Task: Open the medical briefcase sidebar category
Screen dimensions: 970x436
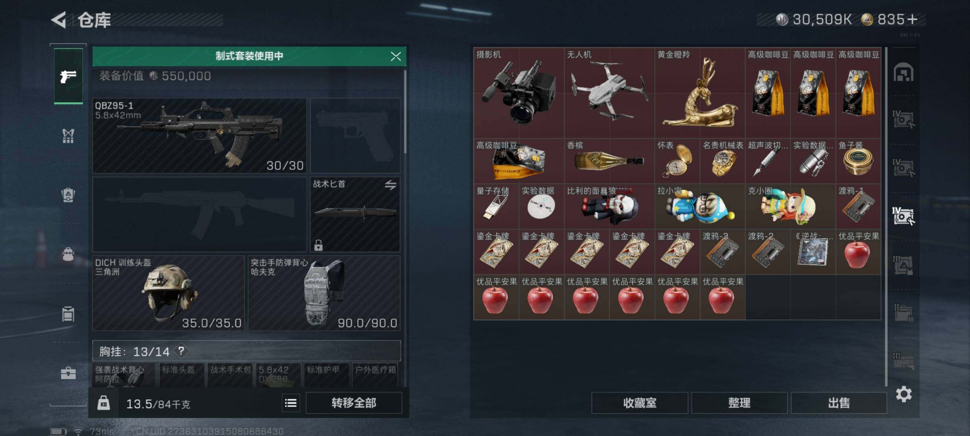Action: (x=68, y=373)
